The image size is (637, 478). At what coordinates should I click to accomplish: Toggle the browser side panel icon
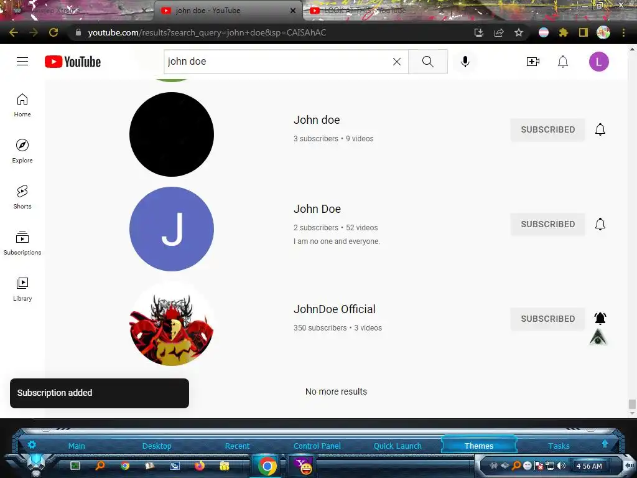(x=584, y=32)
